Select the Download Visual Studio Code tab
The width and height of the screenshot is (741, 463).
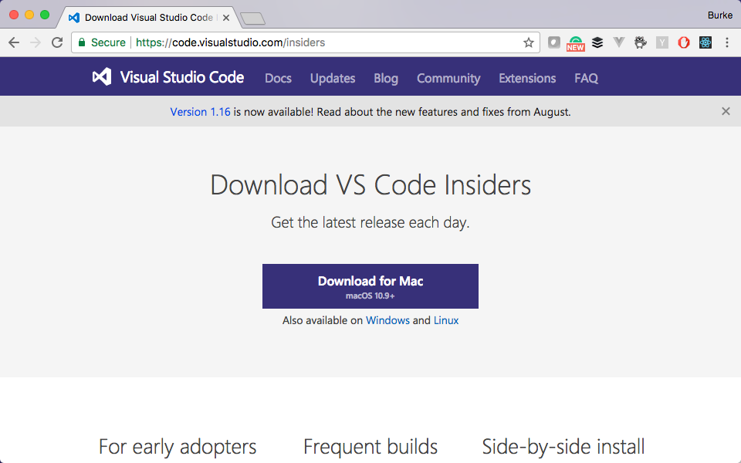coord(149,18)
